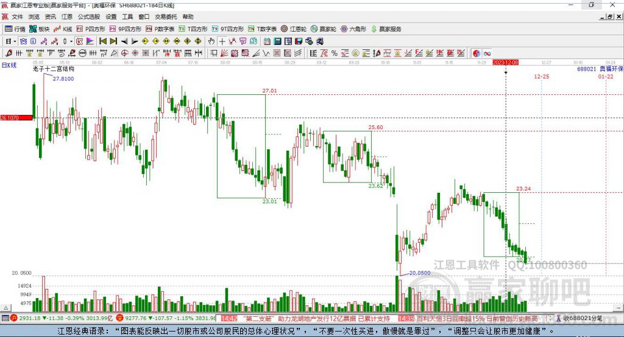
Task: Jump to the last bar with skip-to-end icon
Action: pyautogui.click(x=113, y=41)
